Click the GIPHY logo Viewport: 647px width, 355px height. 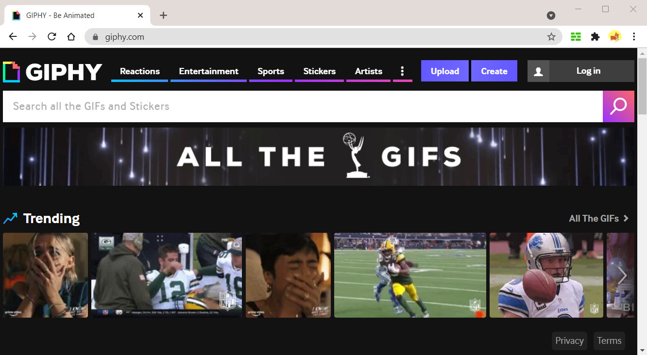point(52,71)
